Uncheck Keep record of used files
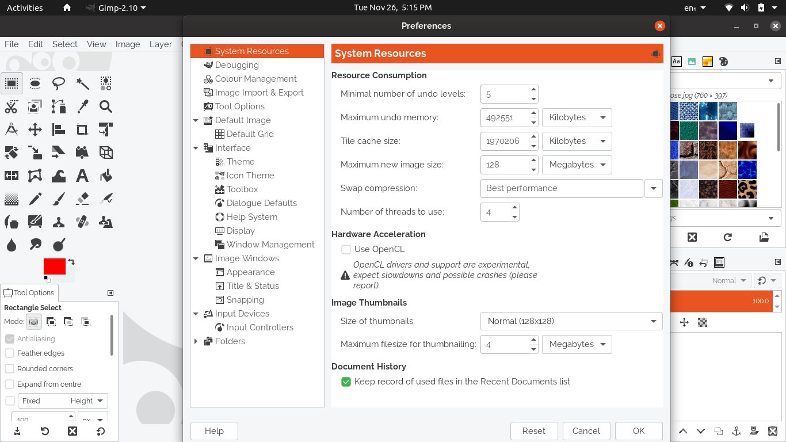The height and width of the screenshot is (442, 786). tap(346, 382)
